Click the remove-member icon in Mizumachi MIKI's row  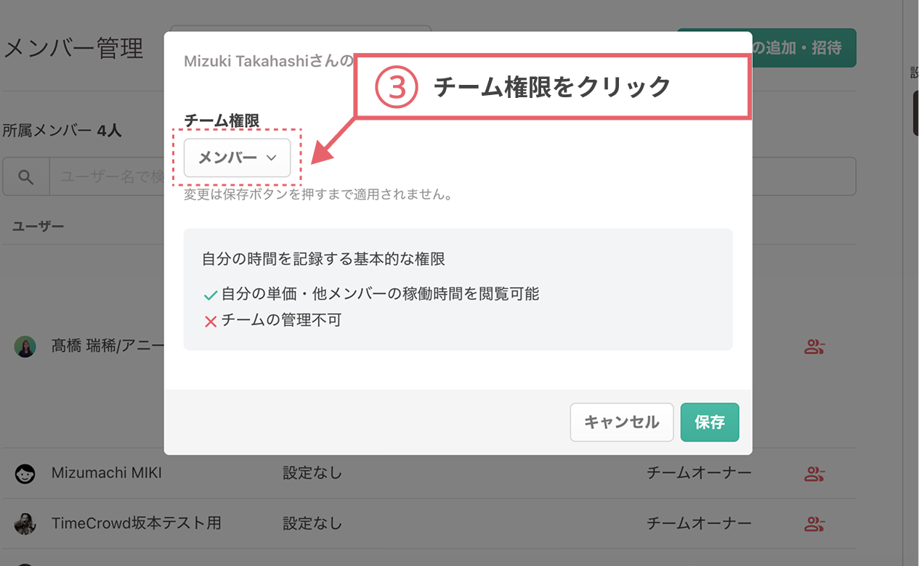pyautogui.click(x=814, y=472)
